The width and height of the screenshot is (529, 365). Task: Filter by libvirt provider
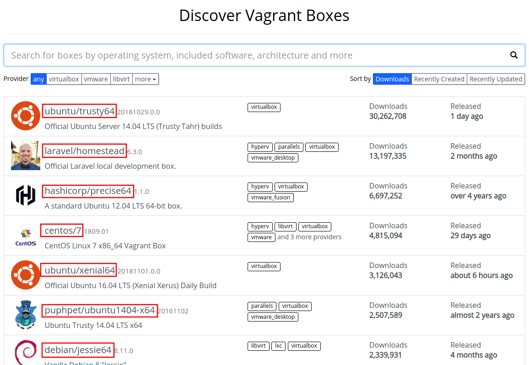(x=121, y=79)
